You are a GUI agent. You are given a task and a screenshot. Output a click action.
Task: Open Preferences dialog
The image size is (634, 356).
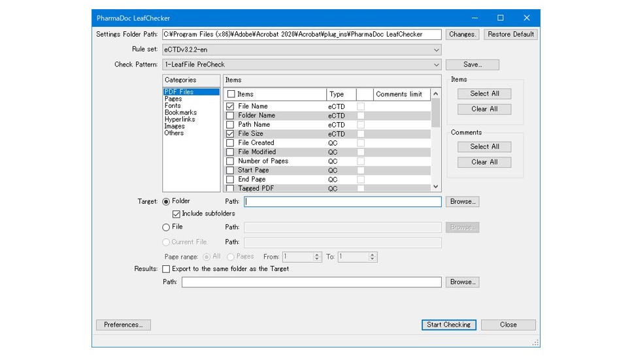click(x=123, y=325)
